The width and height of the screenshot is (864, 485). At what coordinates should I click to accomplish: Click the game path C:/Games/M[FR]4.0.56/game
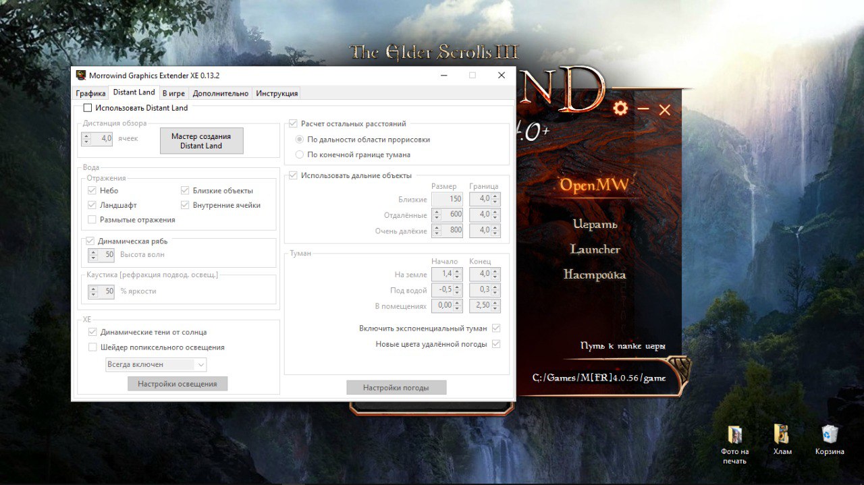click(x=599, y=378)
